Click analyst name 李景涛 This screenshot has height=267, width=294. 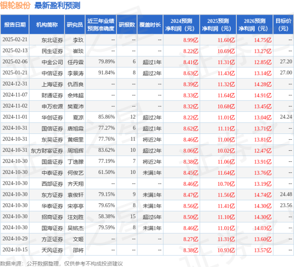click(x=76, y=73)
